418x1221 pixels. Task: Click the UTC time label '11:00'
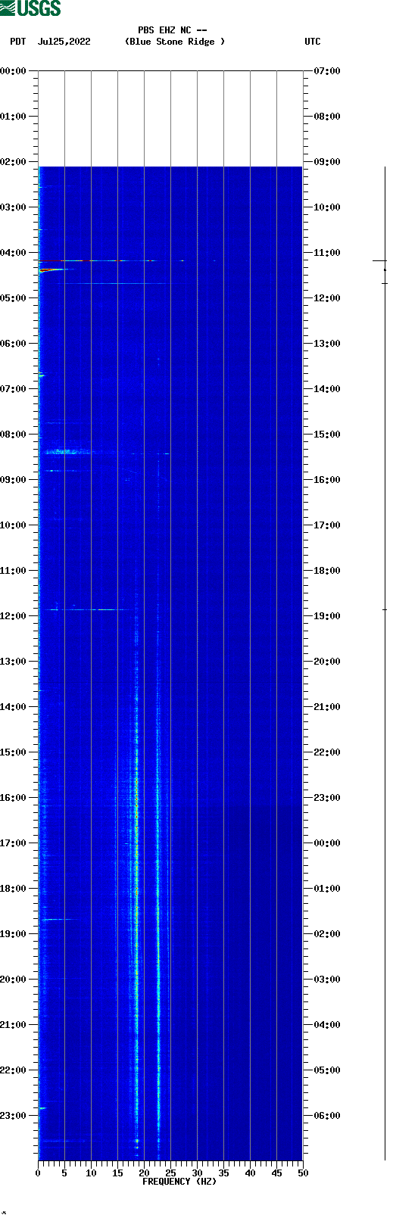coord(327,252)
